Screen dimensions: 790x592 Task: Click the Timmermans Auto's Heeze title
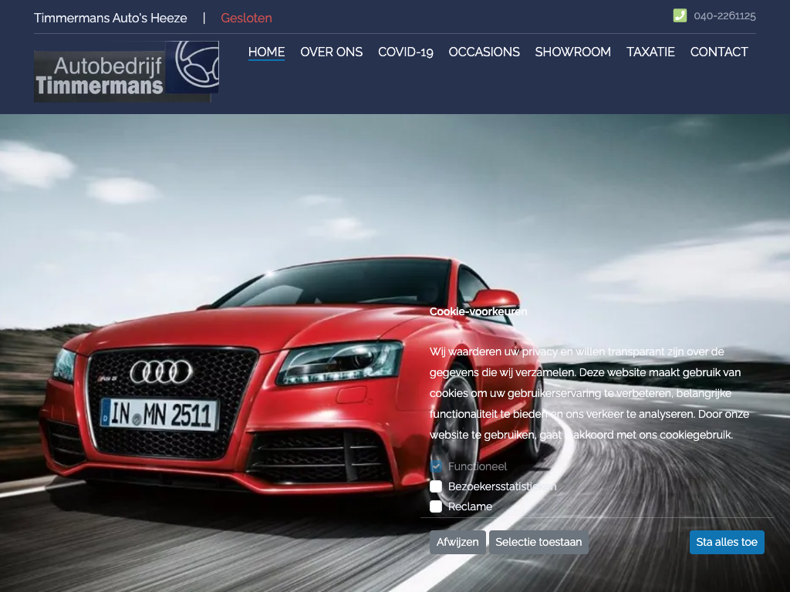click(x=110, y=18)
